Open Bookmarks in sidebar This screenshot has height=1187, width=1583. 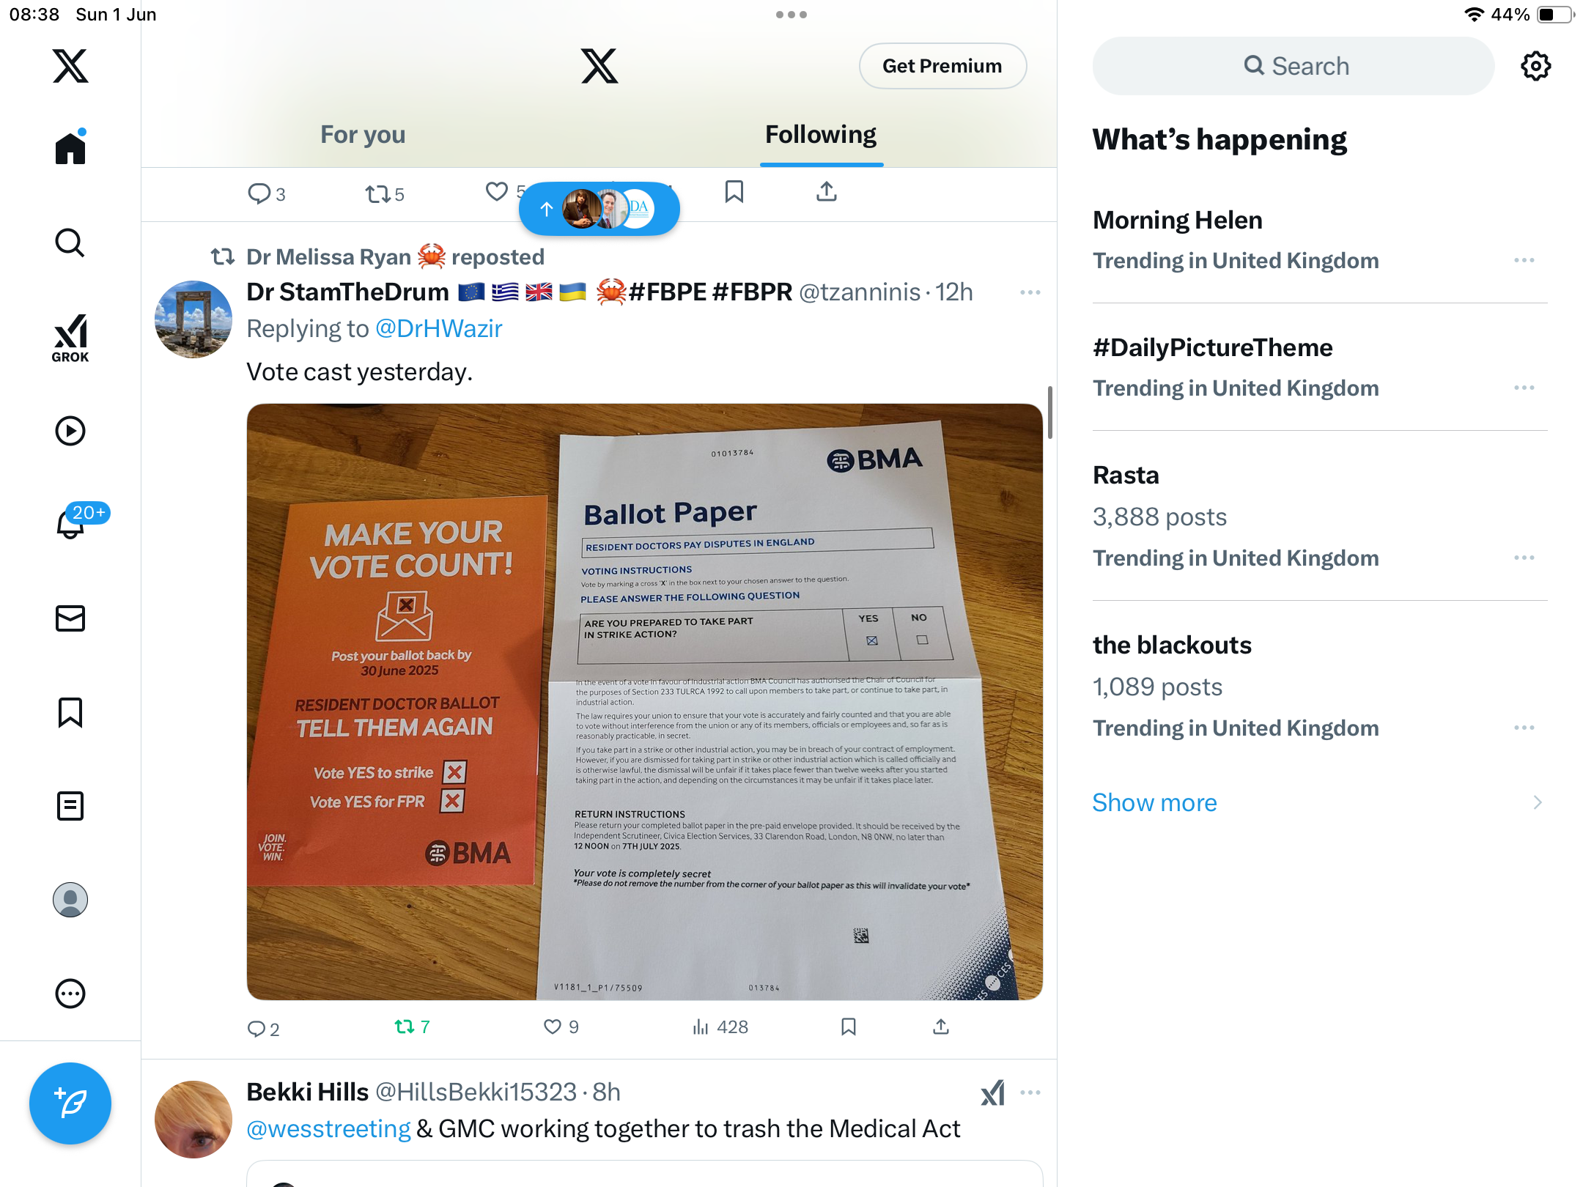point(70,712)
